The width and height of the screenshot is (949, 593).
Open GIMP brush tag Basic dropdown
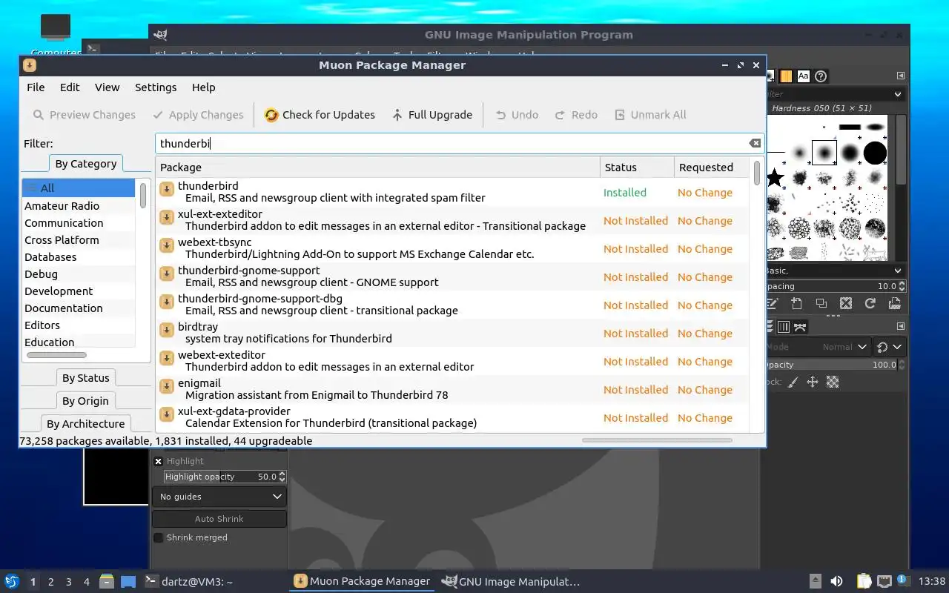tap(898, 271)
